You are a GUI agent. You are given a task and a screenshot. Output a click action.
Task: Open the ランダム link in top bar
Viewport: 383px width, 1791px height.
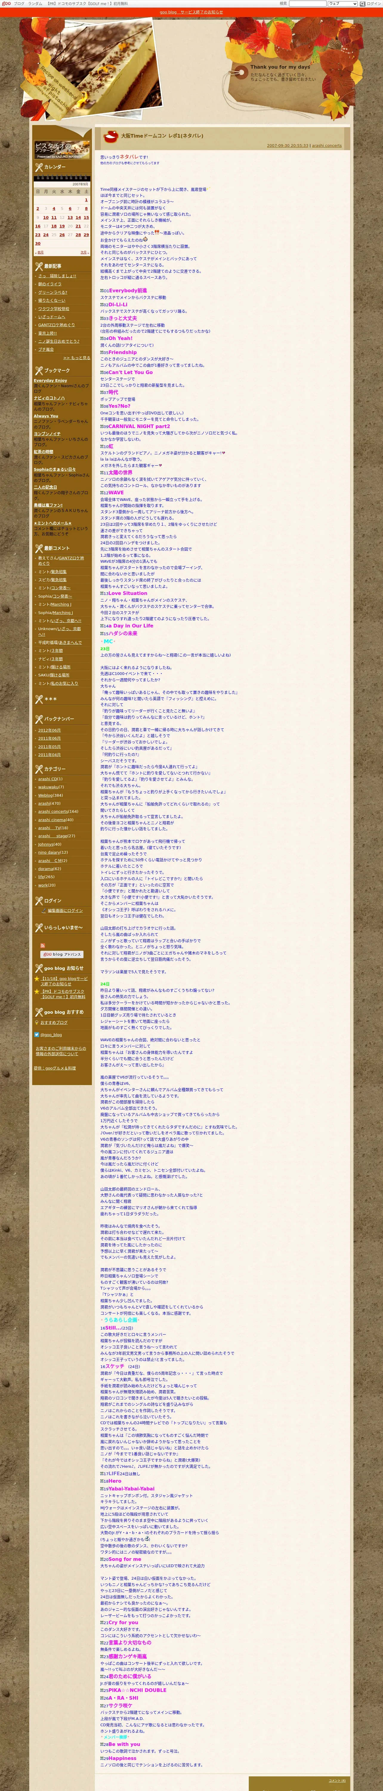(35, 4)
